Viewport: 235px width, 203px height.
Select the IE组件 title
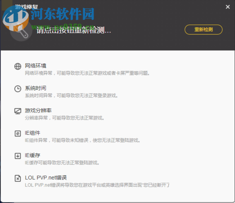(32, 133)
